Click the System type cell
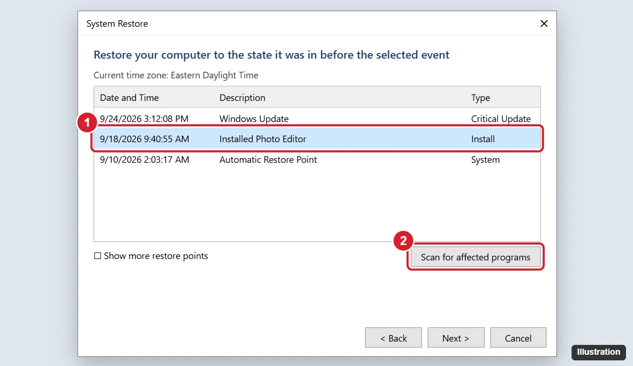Screen dimensions: 633x366 pos(485,160)
